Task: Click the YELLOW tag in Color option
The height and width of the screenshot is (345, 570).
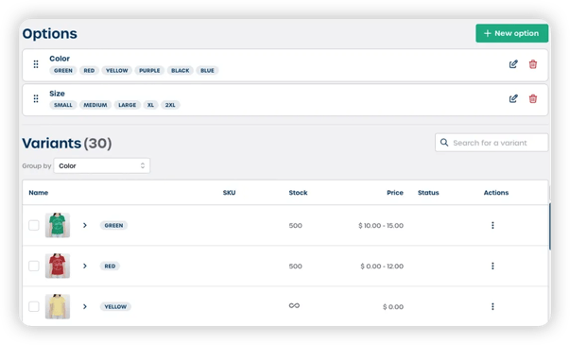Action: tap(116, 71)
